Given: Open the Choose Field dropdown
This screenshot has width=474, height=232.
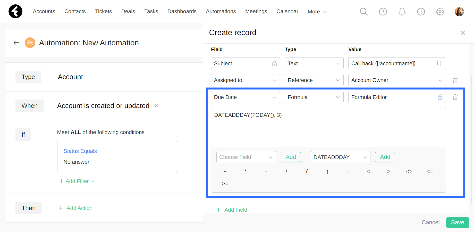Looking at the screenshot, I should 246,157.
